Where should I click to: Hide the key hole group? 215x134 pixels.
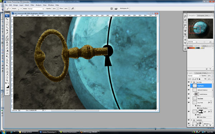click(189, 82)
